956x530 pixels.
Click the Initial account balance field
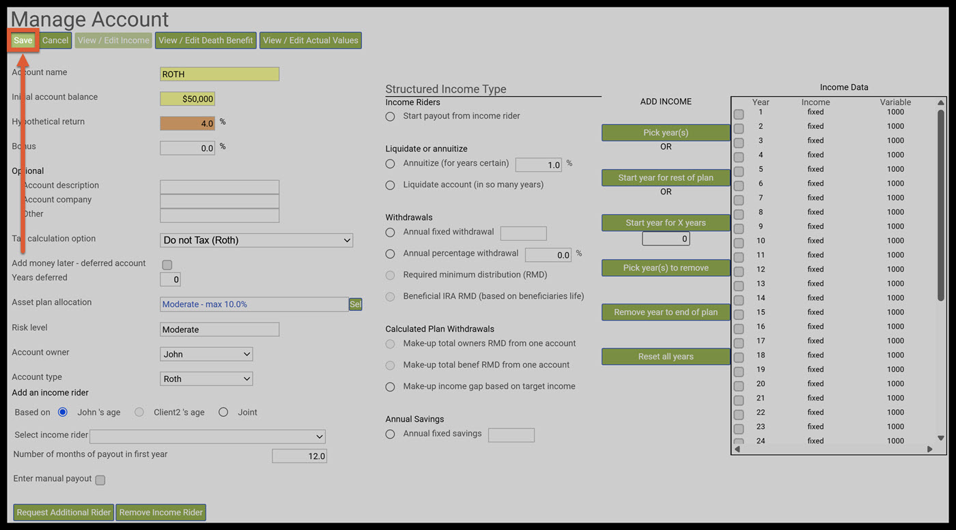click(188, 99)
